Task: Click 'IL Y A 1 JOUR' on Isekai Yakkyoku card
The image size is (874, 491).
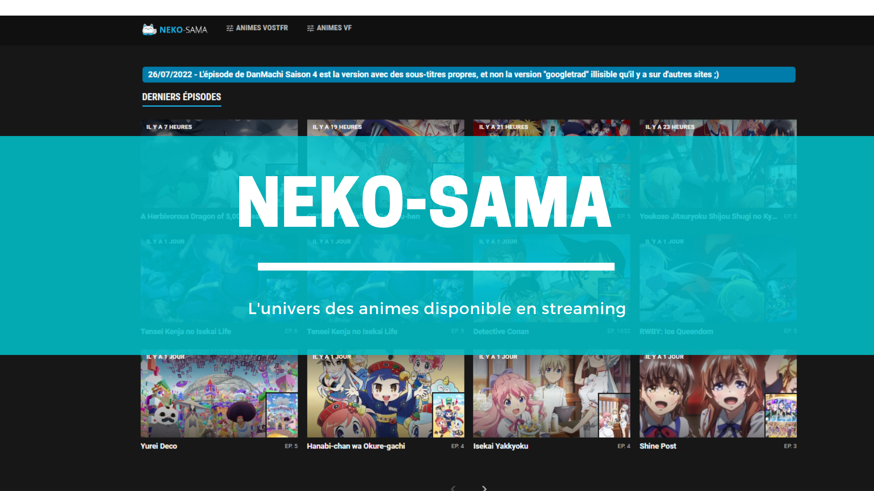Action: [498, 357]
